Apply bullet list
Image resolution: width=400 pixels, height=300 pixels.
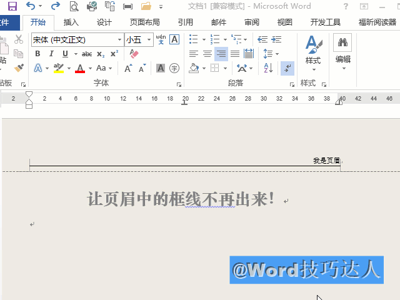(194, 39)
